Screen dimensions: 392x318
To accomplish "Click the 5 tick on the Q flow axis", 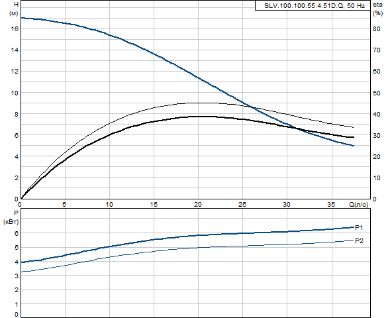I will [64, 205].
